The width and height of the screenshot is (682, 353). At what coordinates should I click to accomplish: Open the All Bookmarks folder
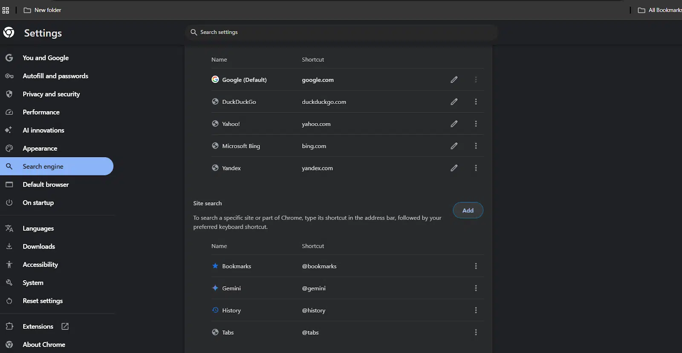pos(660,10)
